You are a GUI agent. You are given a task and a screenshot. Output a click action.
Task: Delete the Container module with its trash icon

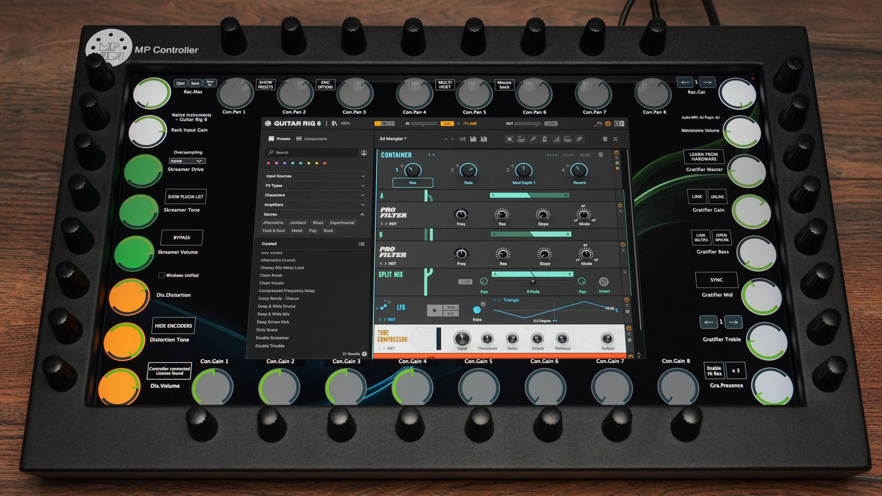(601, 155)
